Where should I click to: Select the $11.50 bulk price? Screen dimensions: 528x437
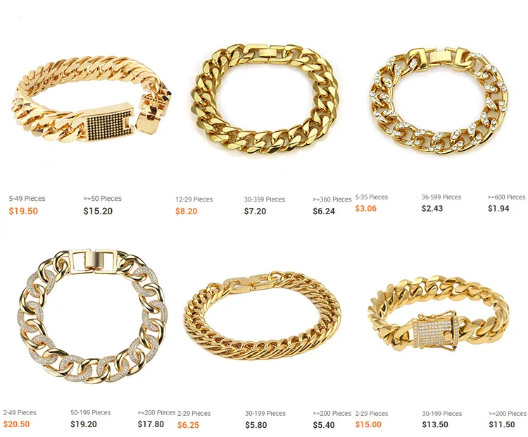(x=502, y=424)
